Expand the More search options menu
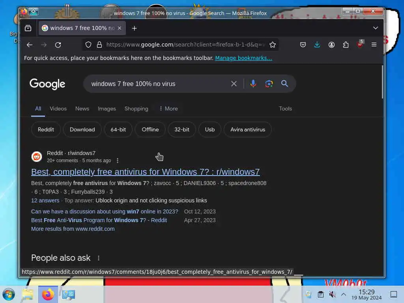 point(168,109)
